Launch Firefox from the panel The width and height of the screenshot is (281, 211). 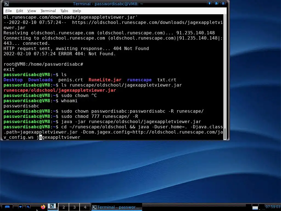click(43, 207)
